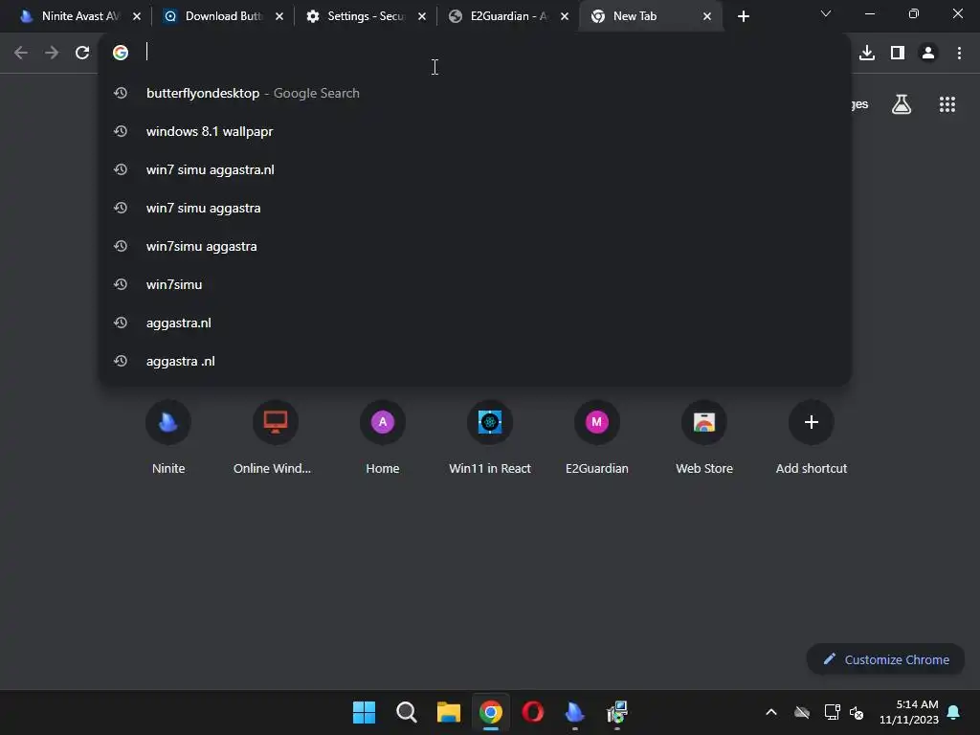Select suggestion win7simu
Screen dimensions: 980x735
(475, 284)
